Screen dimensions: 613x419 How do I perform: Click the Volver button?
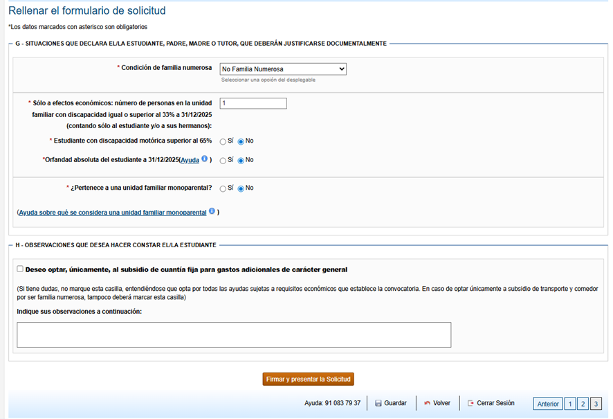[x=437, y=403]
